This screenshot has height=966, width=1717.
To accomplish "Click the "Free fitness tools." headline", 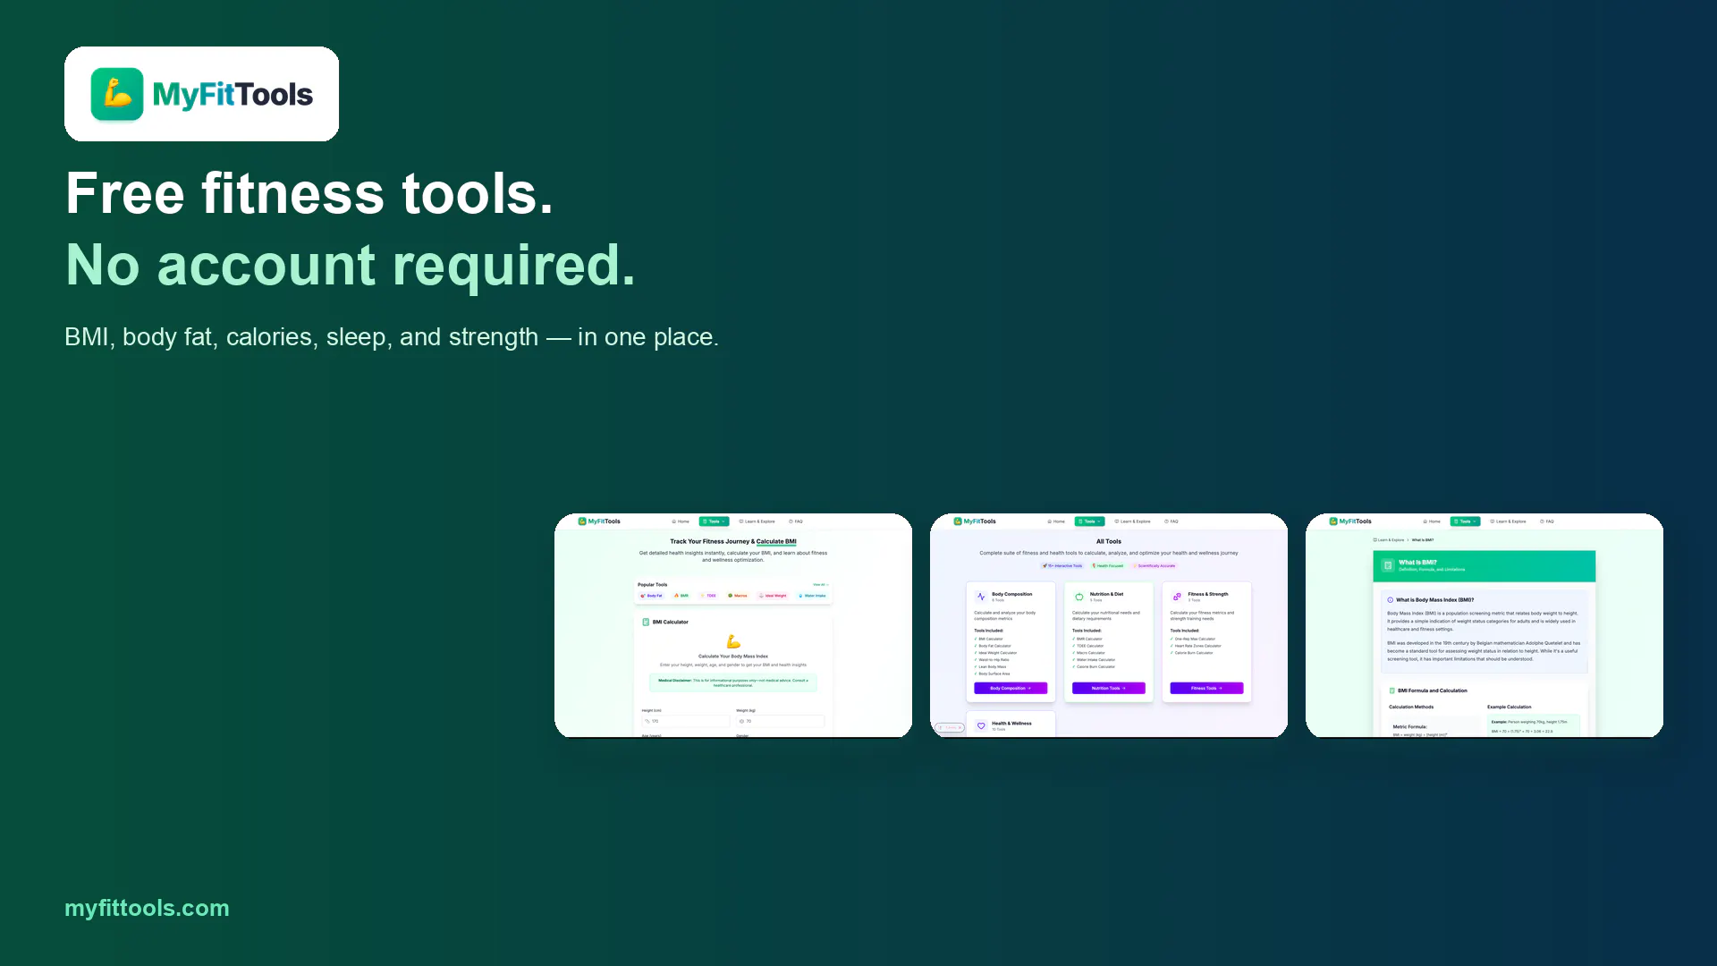I will tap(309, 193).
